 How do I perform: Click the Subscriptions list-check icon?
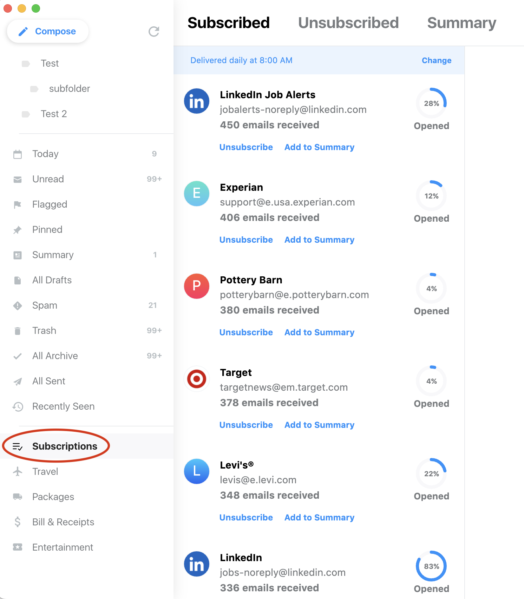(18, 446)
